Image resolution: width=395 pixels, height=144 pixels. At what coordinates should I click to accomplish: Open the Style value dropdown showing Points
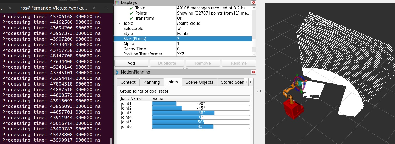click(x=214, y=34)
